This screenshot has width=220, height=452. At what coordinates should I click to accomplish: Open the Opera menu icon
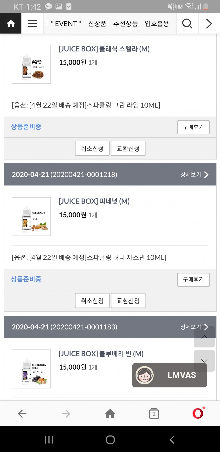pos(198,413)
